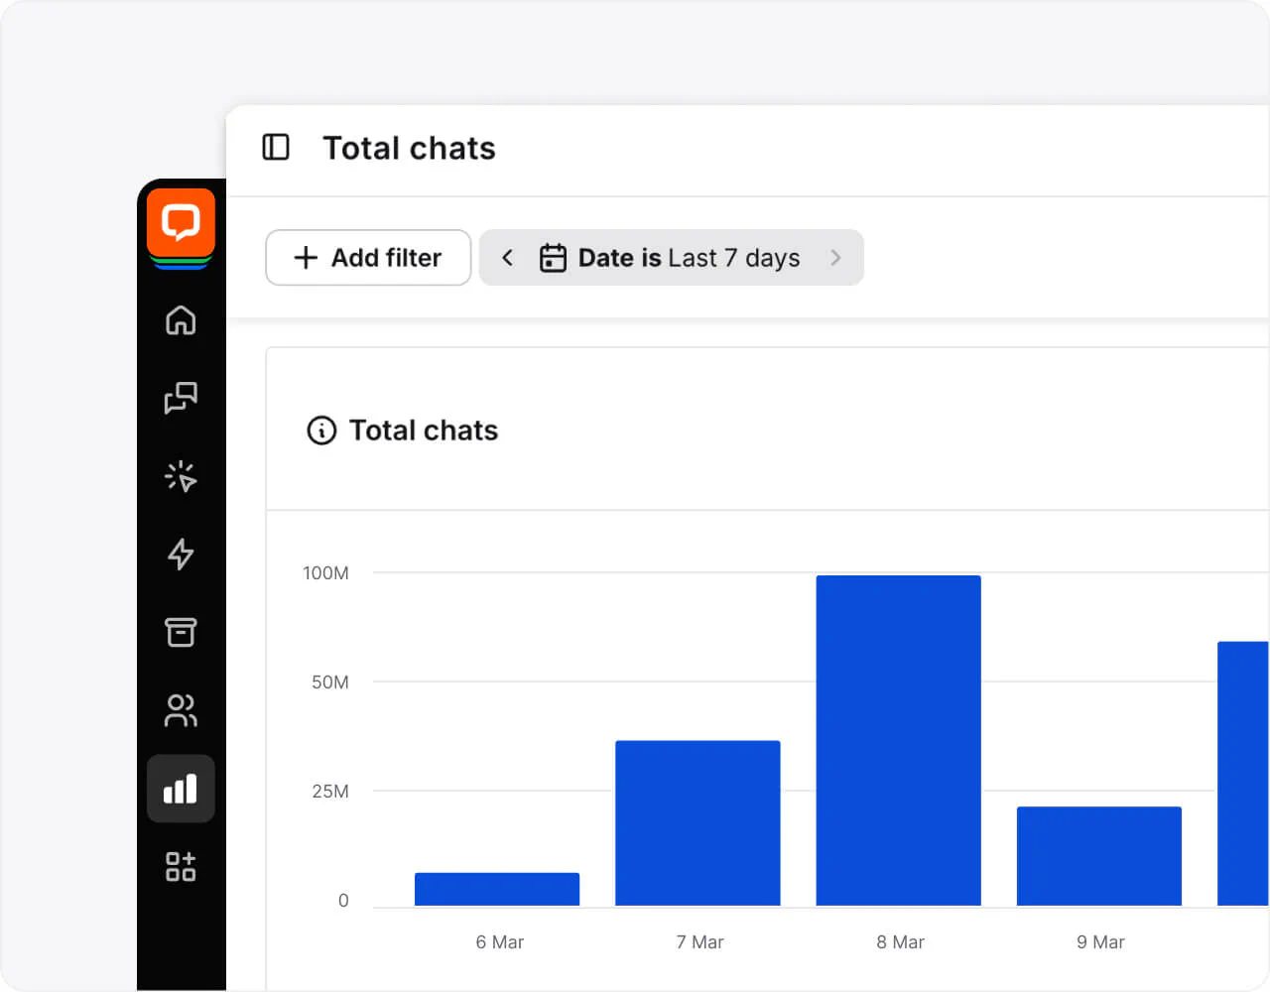
Task: Open the Team people icon
Action: (181, 710)
